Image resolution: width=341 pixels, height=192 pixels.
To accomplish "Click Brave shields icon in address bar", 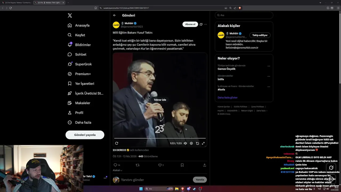I will tap(240, 8).
